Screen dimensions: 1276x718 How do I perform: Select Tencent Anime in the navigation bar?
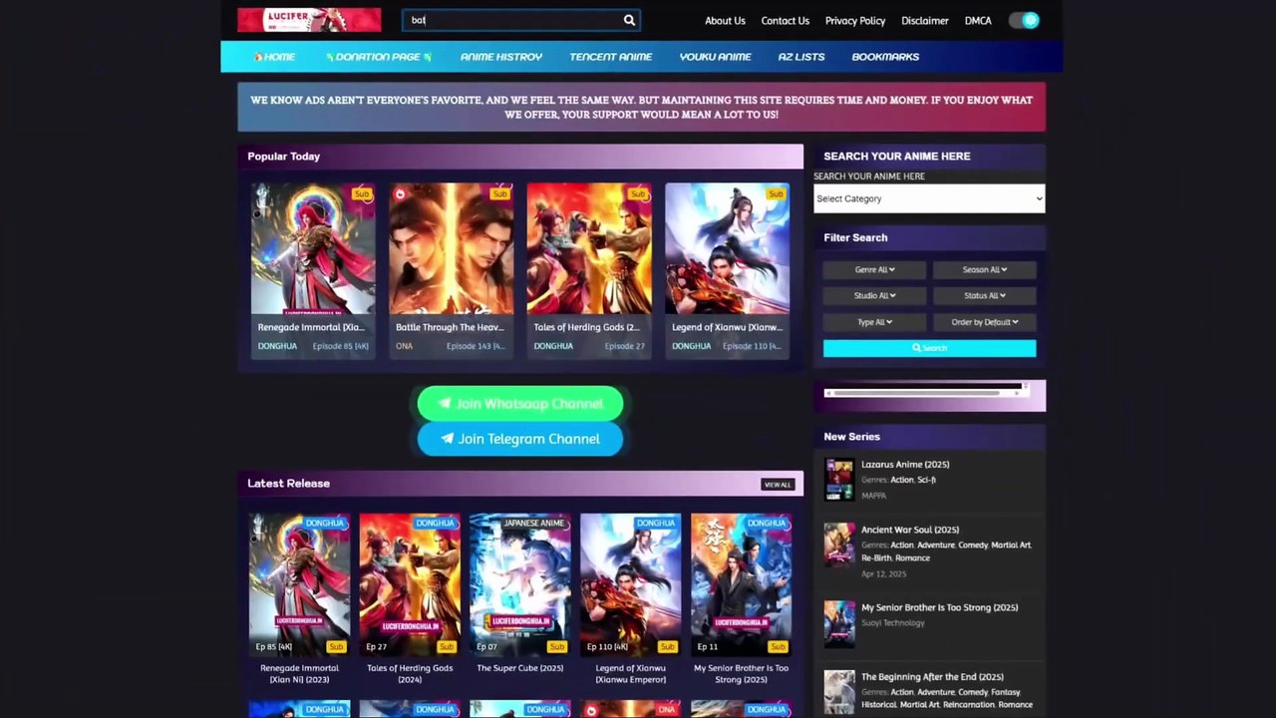point(610,57)
